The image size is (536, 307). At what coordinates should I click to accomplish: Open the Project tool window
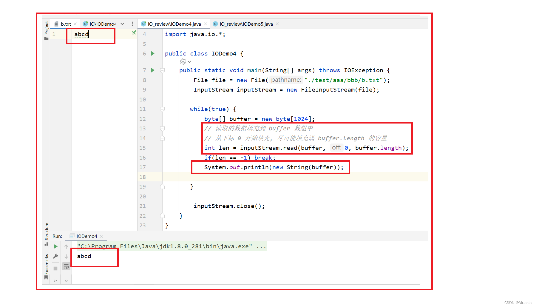click(x=47, y=30)
